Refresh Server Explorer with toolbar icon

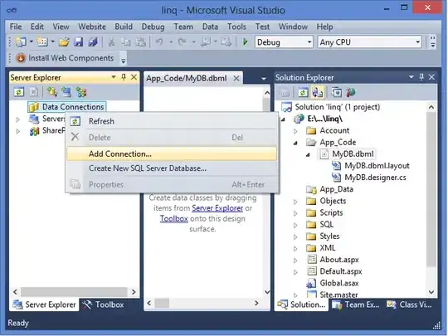coord(19,92)
